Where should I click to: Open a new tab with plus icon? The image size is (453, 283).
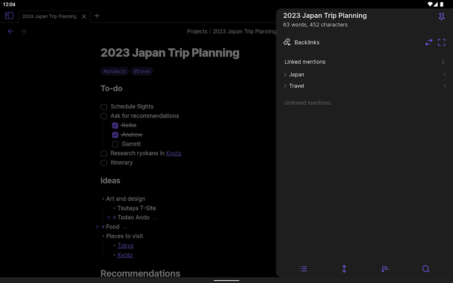(x=97, y=16)
